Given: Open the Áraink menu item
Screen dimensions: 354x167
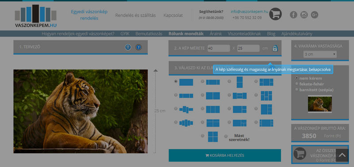Looking at the screenshot, I should coord(215,34).
